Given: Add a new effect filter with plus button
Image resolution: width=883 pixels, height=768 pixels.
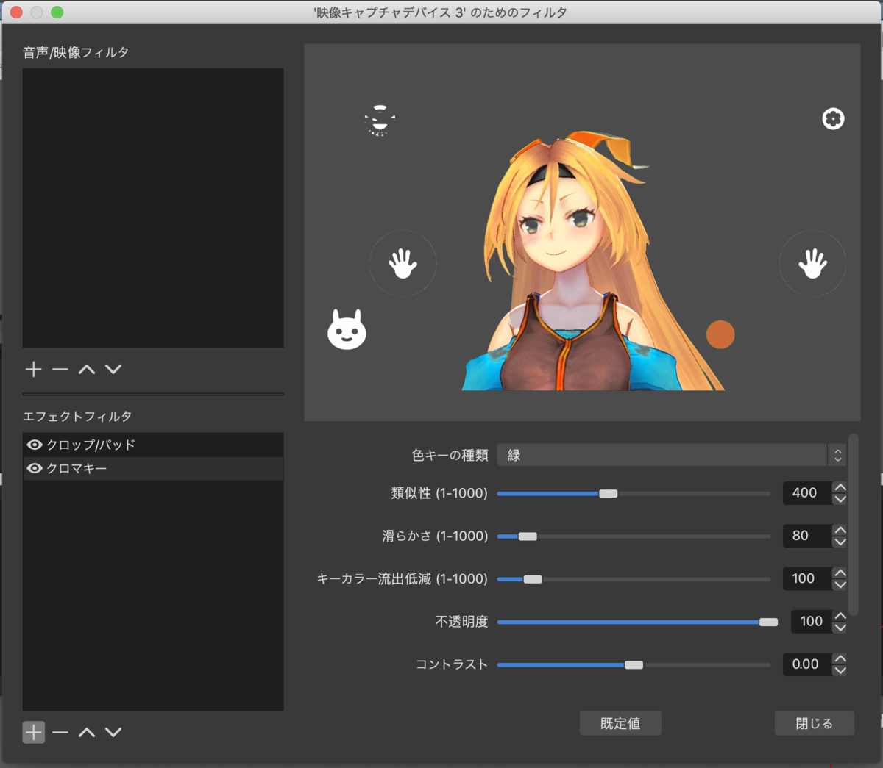Looking at the screenshot, I should [x=34, y=732].
